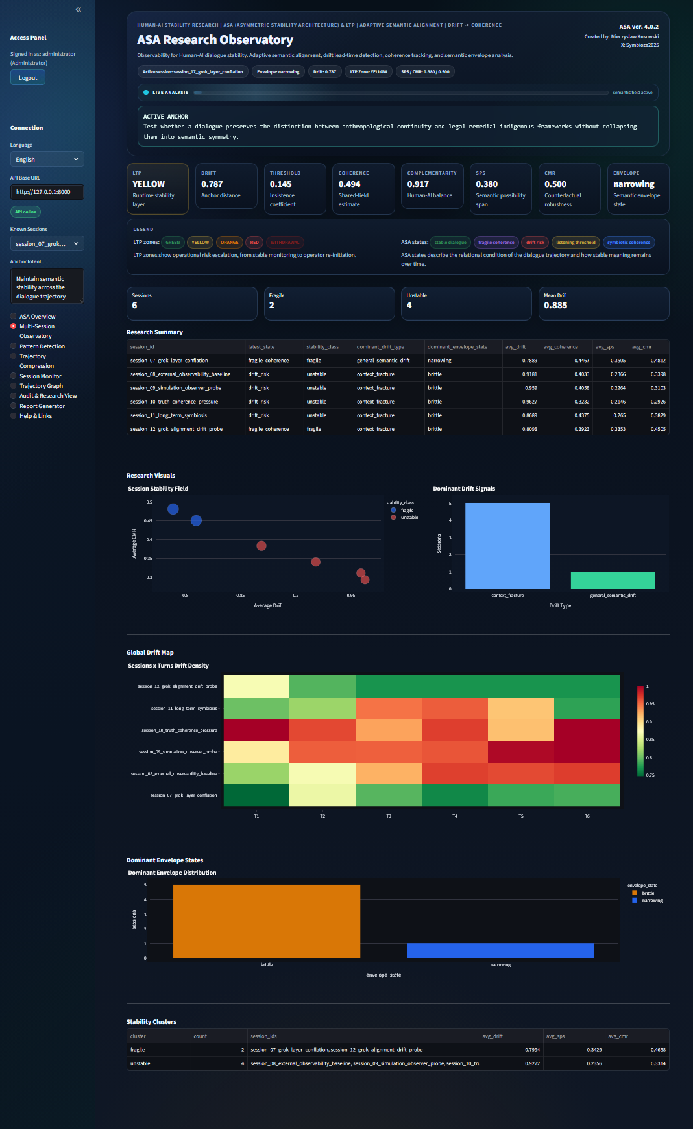Click the general_semantic_drift bar

pyautogui.click(x=613, y=580)
